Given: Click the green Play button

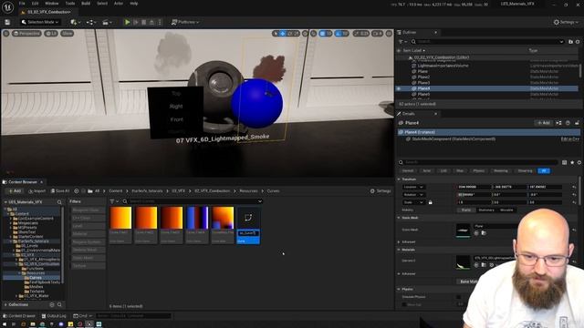Looking at the screenshot, I should 128,22.
